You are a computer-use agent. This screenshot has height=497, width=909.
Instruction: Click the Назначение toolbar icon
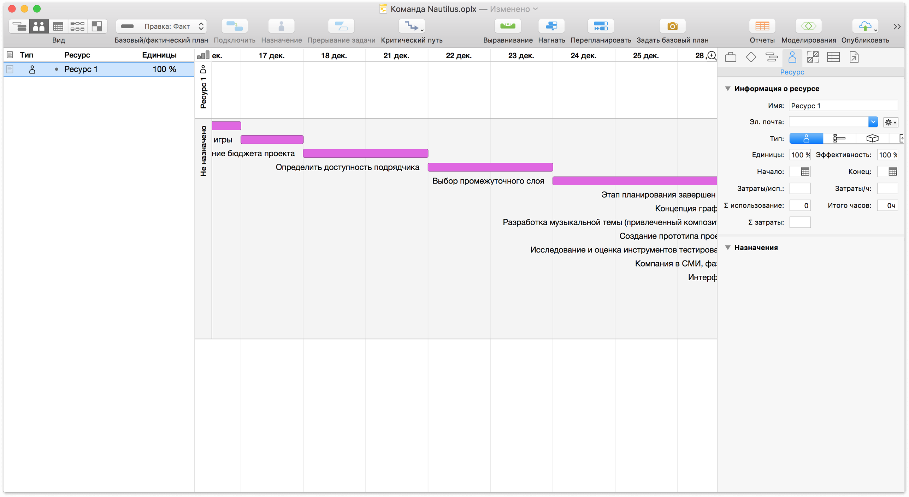pos(281,26)
